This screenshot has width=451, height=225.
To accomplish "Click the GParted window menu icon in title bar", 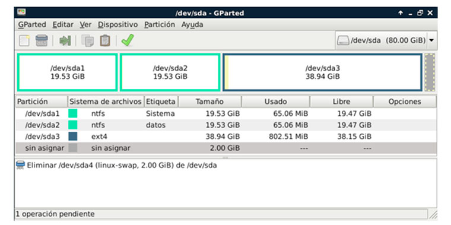I will [21, 12].
